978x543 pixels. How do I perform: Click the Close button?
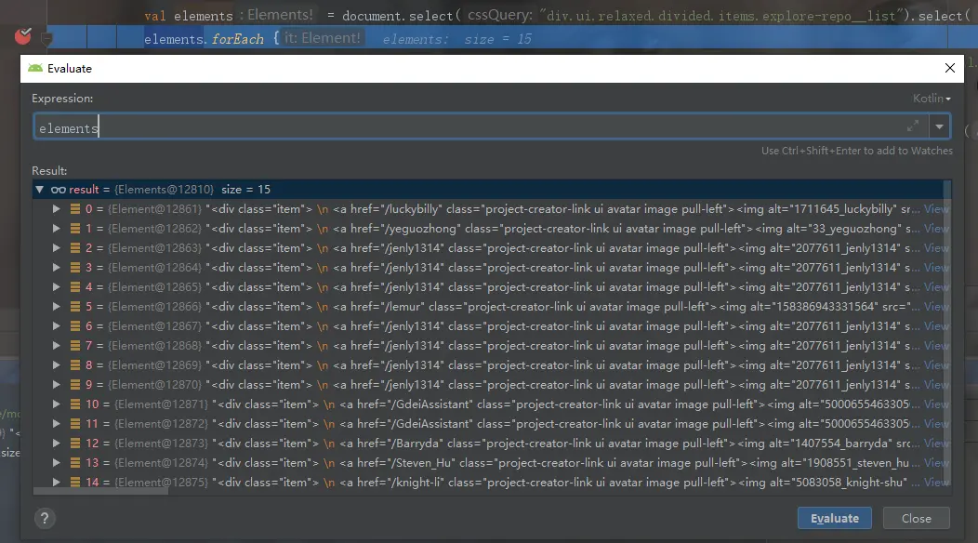click(x=917, y=518)
